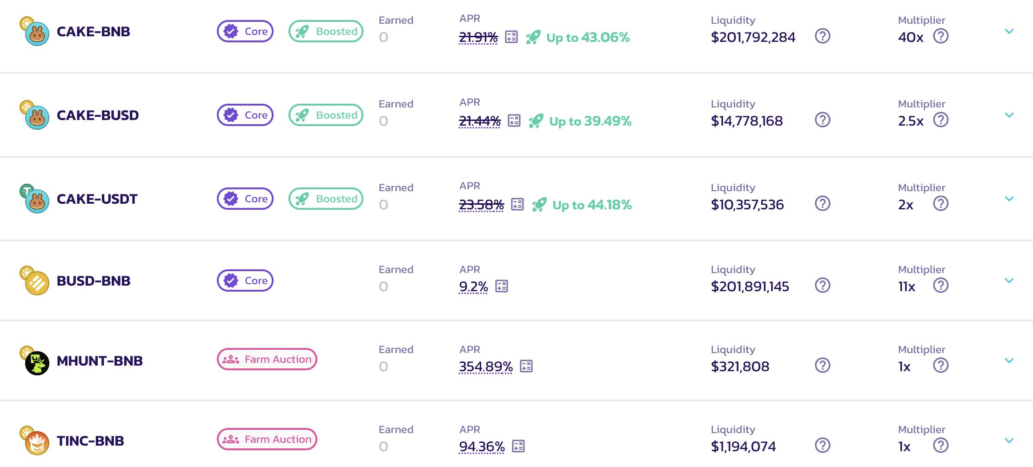1033x467 pixels.
Task: Click the Boosted tag on CAKE-BNB
Action: pyautogui.click(x=326, y=31)
